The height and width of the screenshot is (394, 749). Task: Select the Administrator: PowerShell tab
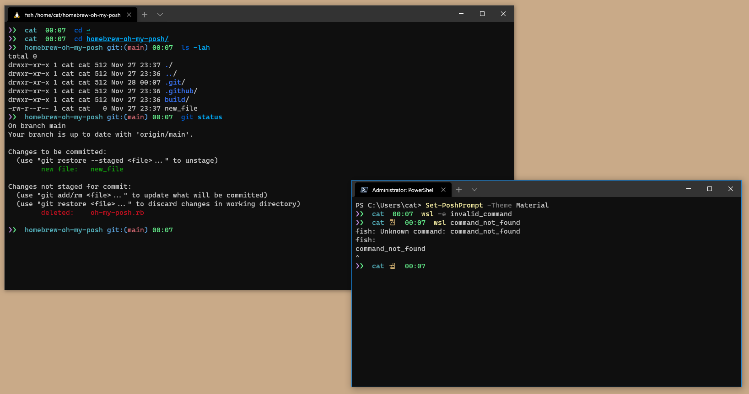tap(404, 190)
